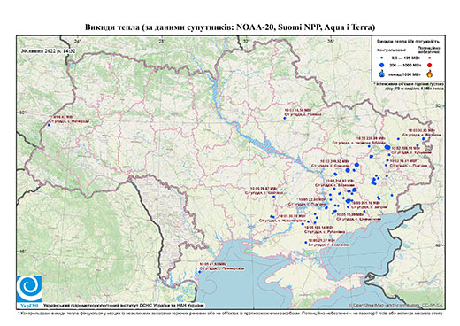Click the large red circle in legend

tap(429, 65)
